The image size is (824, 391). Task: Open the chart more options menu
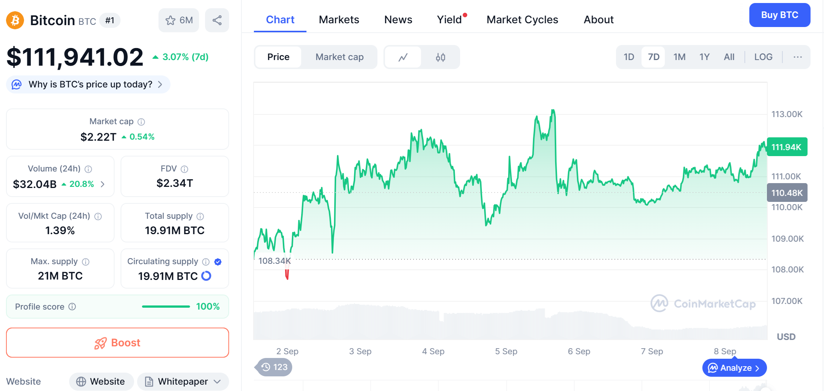click(798, 57)
